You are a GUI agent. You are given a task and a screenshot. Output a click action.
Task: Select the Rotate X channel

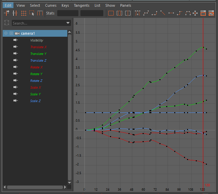[x=36, y=67]
